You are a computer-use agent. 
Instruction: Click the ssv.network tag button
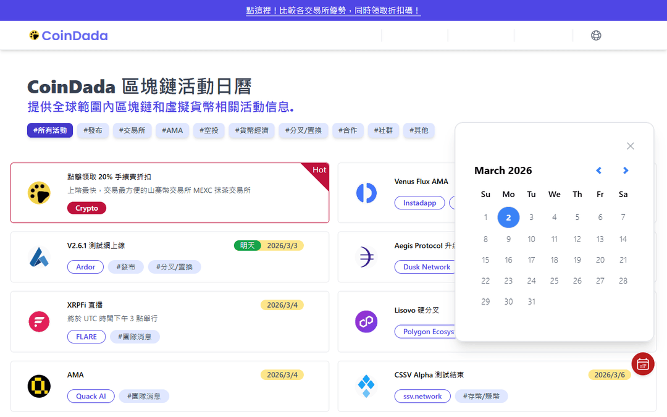pyautogui.click(x=422, y=396)
